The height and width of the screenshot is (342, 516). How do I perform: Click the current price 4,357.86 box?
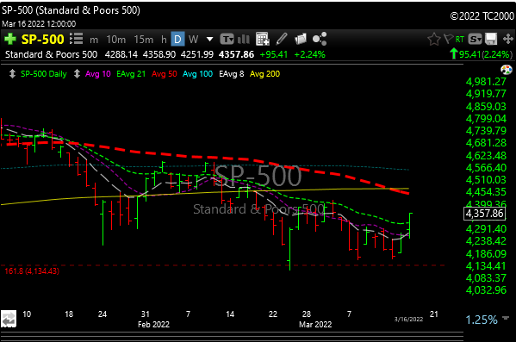[484, 214]
